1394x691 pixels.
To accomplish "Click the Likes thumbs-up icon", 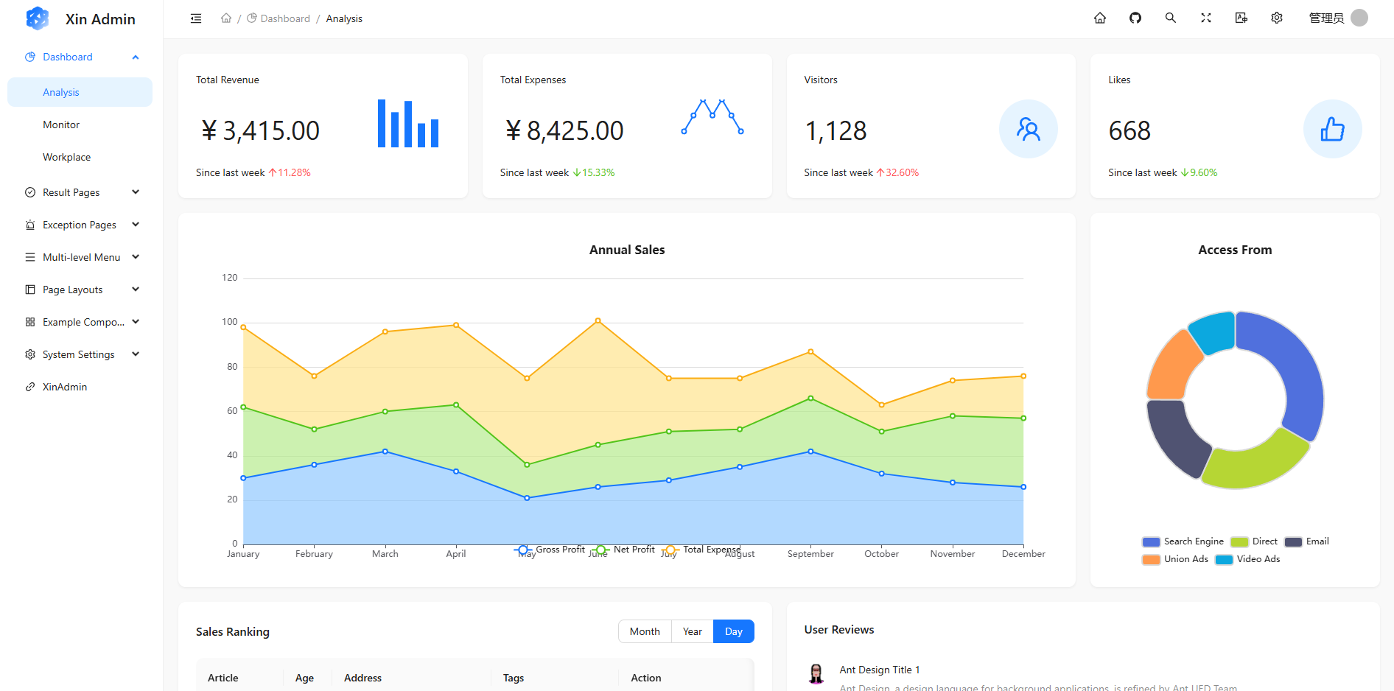I will 1331,130.
